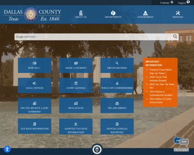Screen dimensions: 194x155
Task: Click the round seal icon in footer
Action: tap(97, 149)
